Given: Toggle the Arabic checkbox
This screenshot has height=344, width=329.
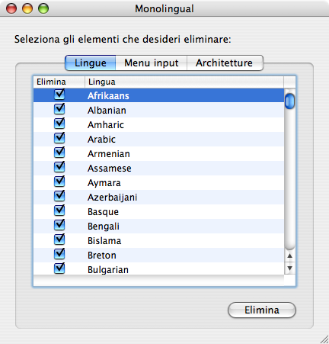Looking at the screenshot, I should pos(59,139).
